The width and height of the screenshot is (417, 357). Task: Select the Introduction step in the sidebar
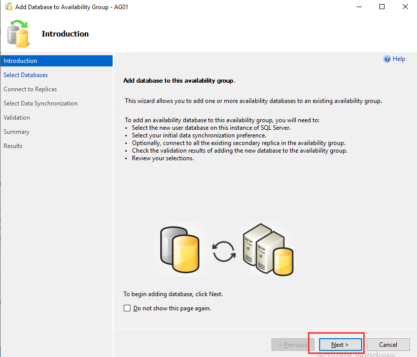click(x=20, y=61)
